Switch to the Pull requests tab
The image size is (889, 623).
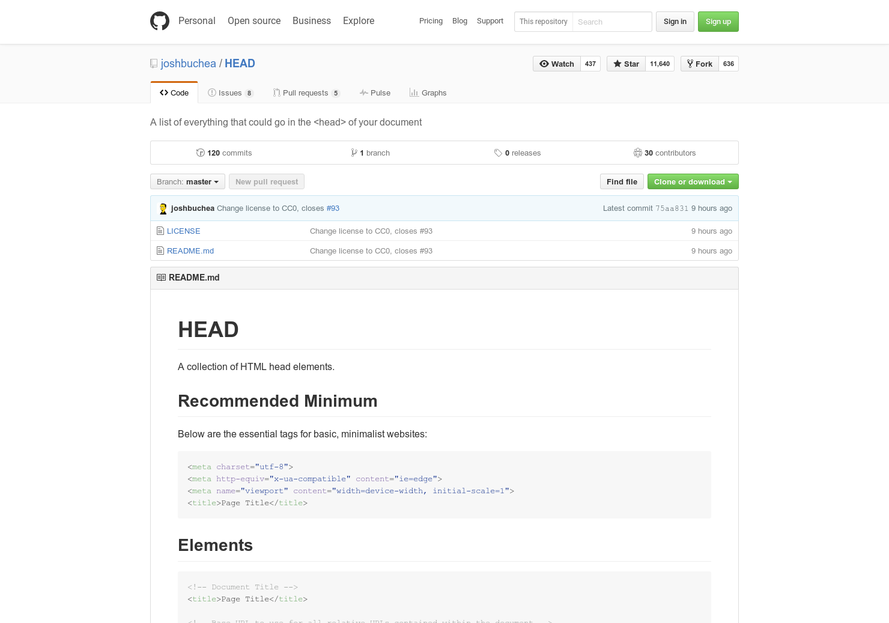tap(306, 93)
